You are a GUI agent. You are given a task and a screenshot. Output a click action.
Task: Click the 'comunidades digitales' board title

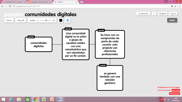pos(51,14)
